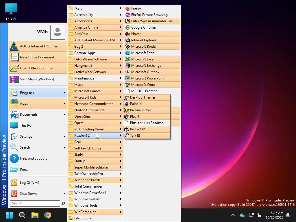Expand the Open-Shell folder

point(95,116)
